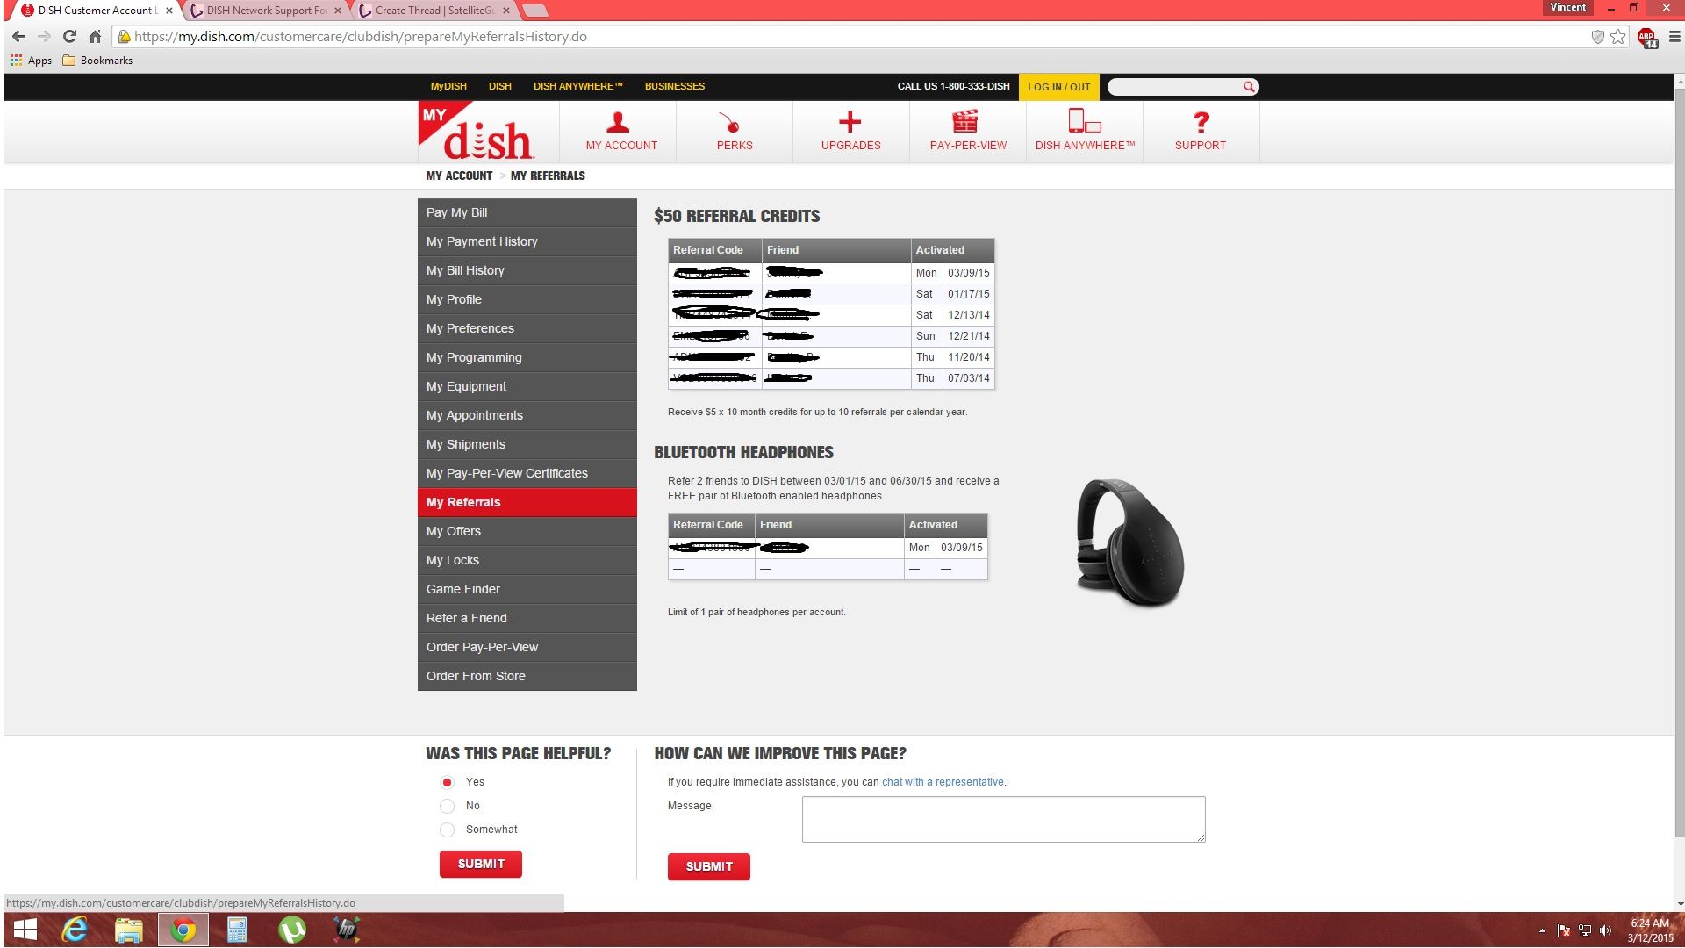Reload the page with the refresh icon
This screenshot has width=1685, height=948.
(x=69, y=37)
